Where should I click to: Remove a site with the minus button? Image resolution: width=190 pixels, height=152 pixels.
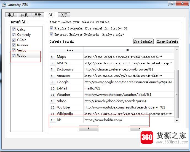(140, 129)
